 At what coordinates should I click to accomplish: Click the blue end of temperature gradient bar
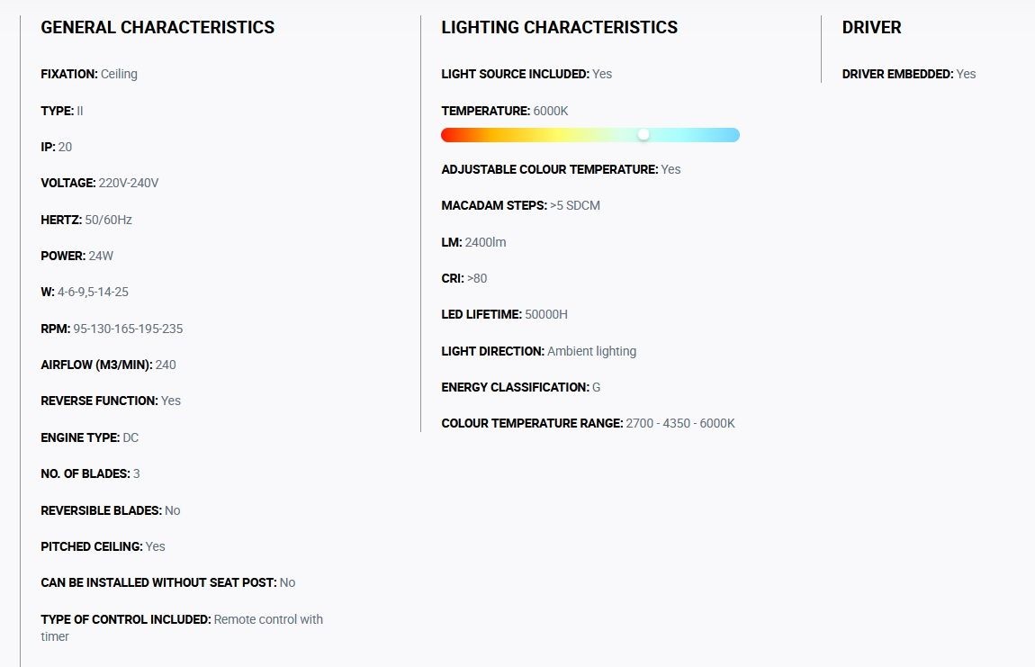(732, 135)
